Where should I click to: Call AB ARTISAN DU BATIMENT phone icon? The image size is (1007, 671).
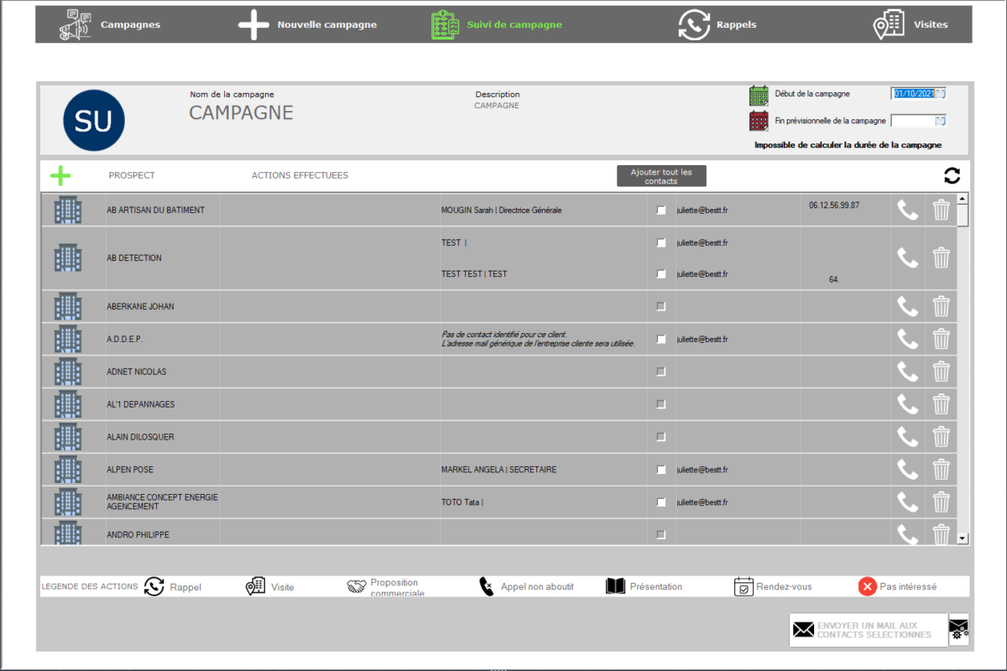(x=907, y=210)
